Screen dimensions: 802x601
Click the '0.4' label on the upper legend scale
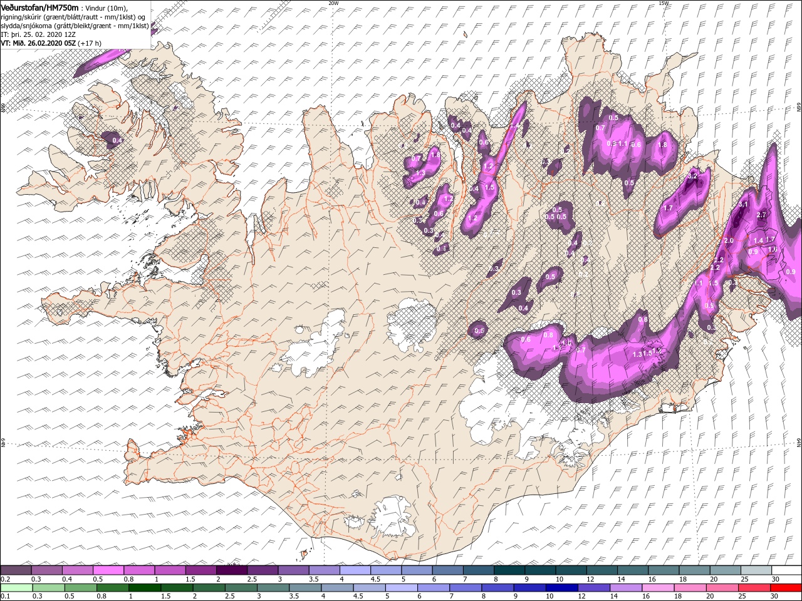67,579
